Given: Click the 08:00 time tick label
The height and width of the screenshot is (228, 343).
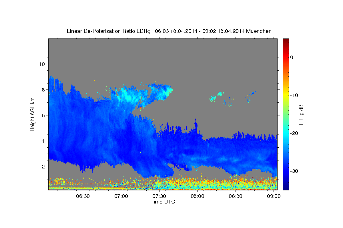Looking at the screenshot, I should pos(198,196).
